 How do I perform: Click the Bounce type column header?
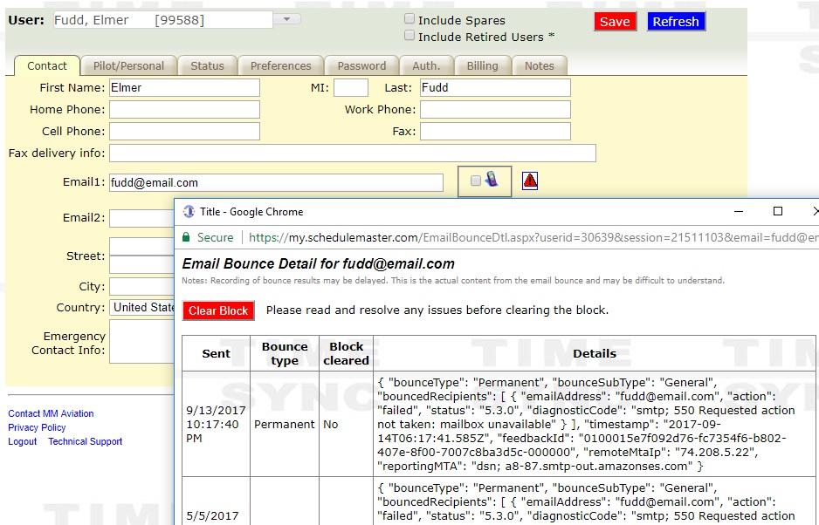point(285,353)
